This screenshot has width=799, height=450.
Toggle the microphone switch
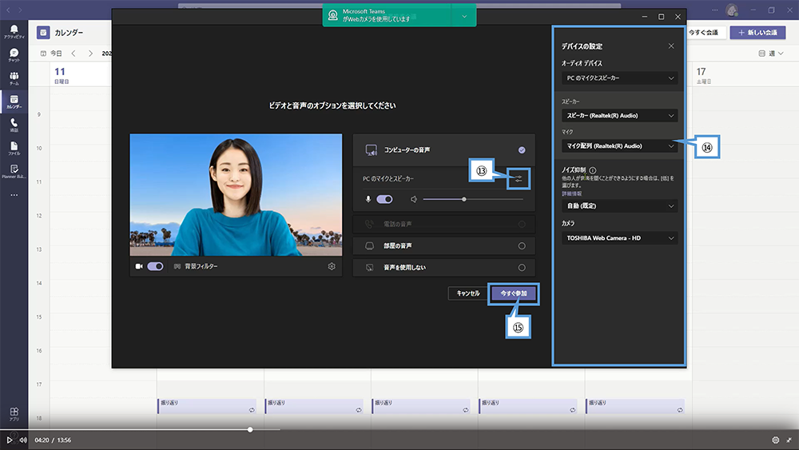(384, 199)
